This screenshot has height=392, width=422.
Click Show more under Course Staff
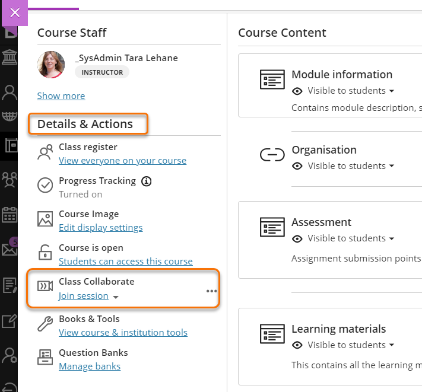pyautogui.click(x=61, y=96)
